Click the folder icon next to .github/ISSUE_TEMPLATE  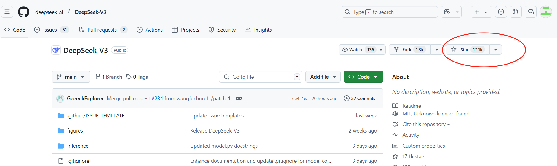point(61,116)
